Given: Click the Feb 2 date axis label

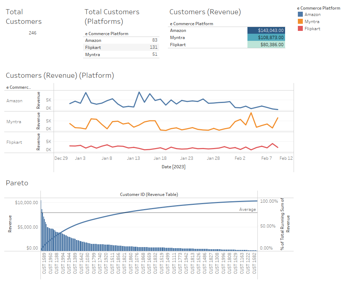Looking at the screenshot, I should (x=240, y=158).
